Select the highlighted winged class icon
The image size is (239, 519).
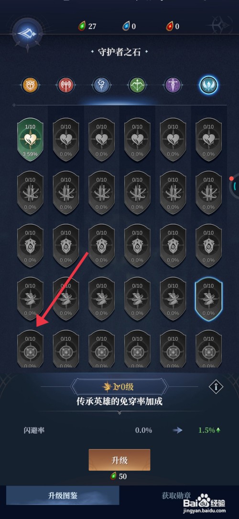click(x=208, y=85)
